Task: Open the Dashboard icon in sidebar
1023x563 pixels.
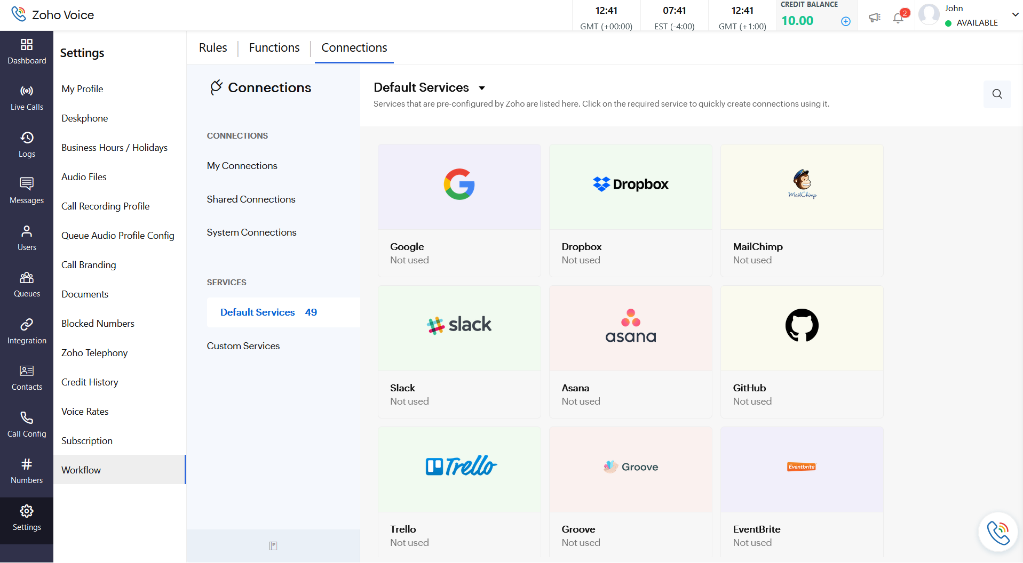Action: (x=27, y=51)
